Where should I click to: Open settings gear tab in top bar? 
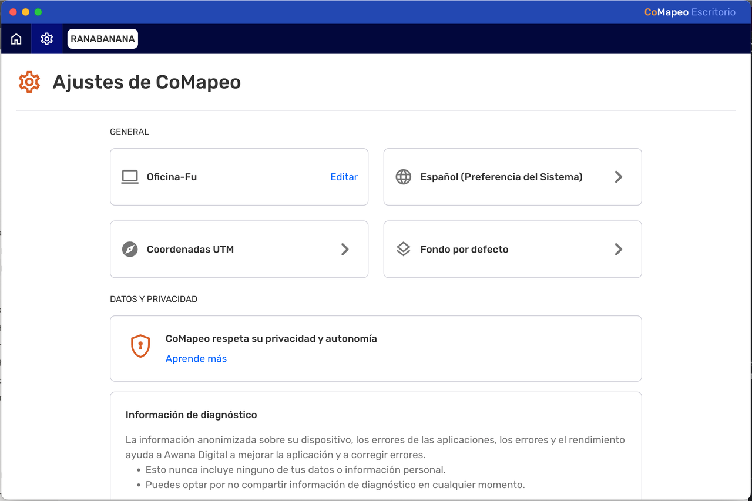click(47, 39)
